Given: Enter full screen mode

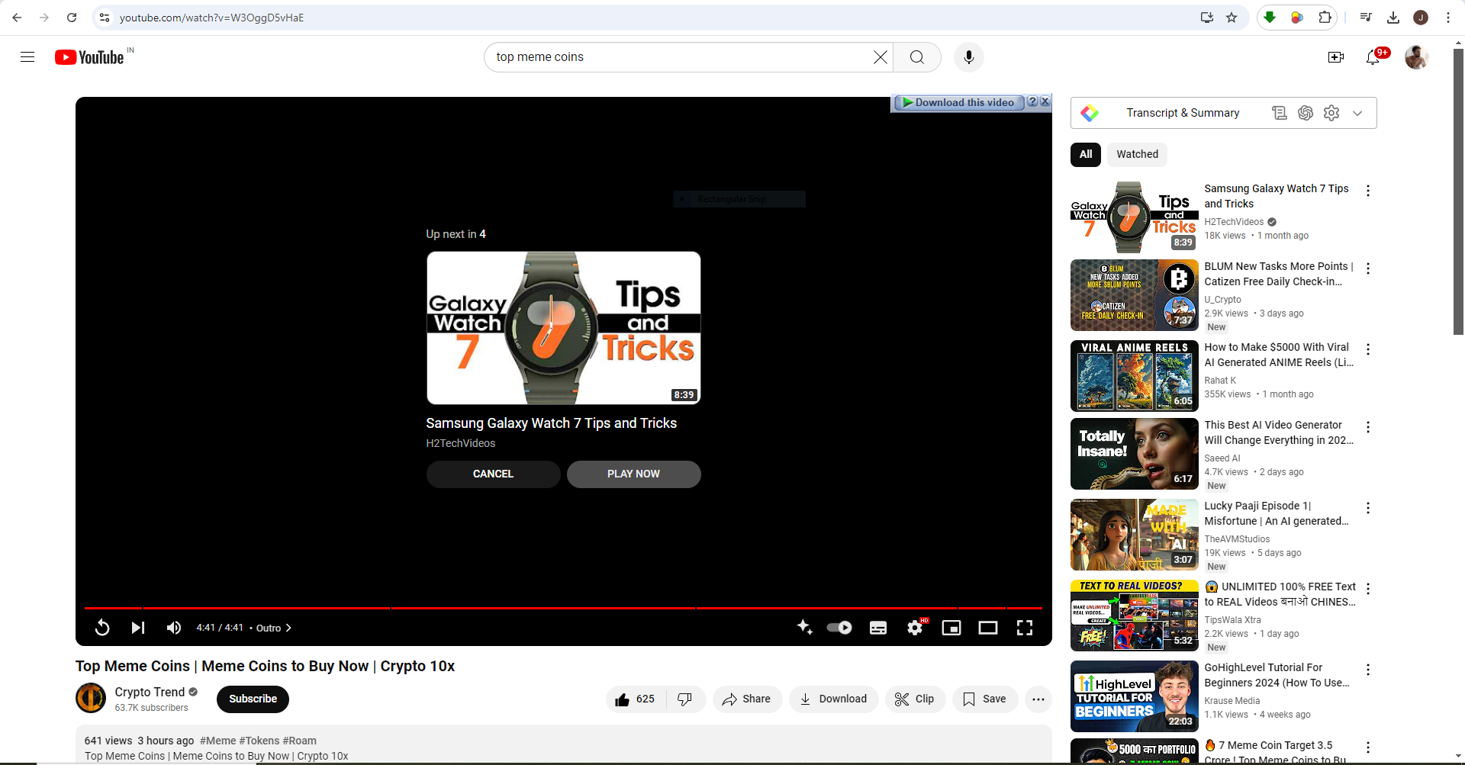Looking at the screenshot, I should coord(1025,628).
